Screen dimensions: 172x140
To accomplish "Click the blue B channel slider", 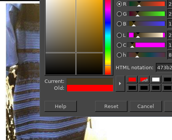I will click(147, 24).
